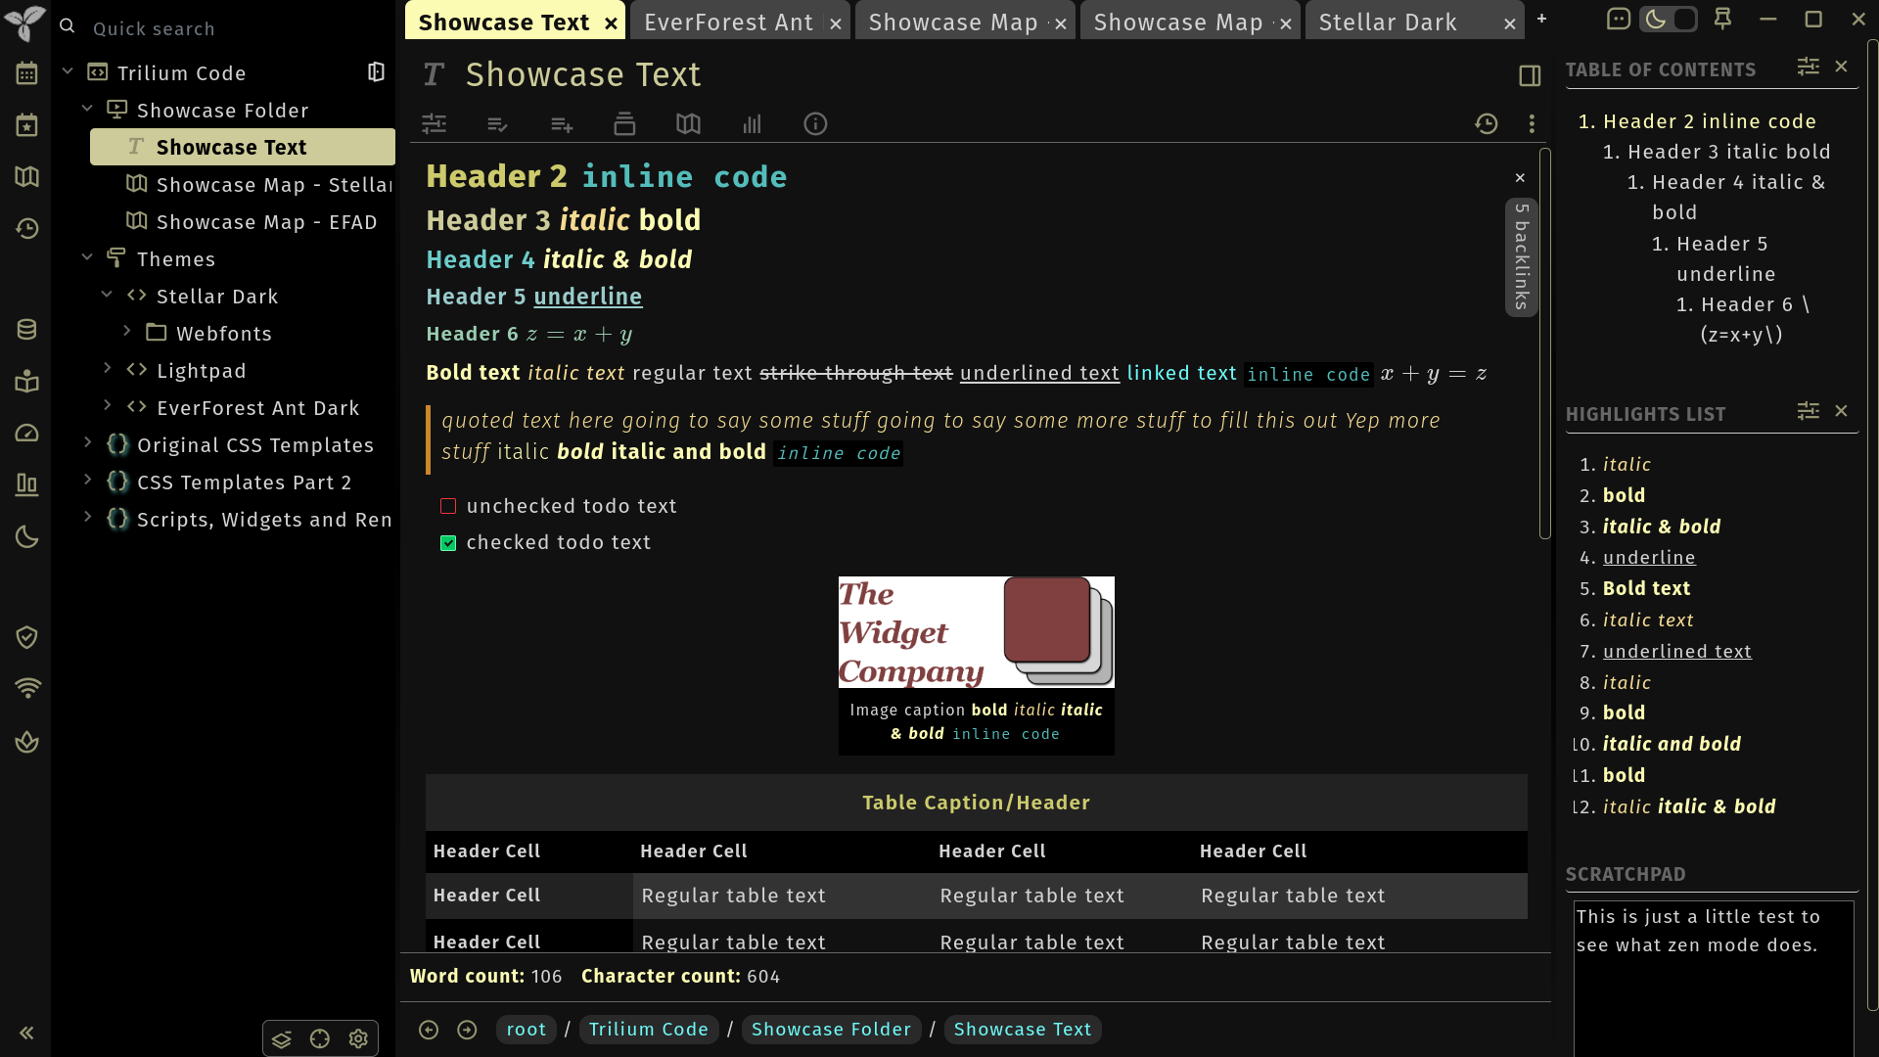Toggle the dark mode moon switch
Viewport: 1879px width, 1057px height.
click(1668, 20)
